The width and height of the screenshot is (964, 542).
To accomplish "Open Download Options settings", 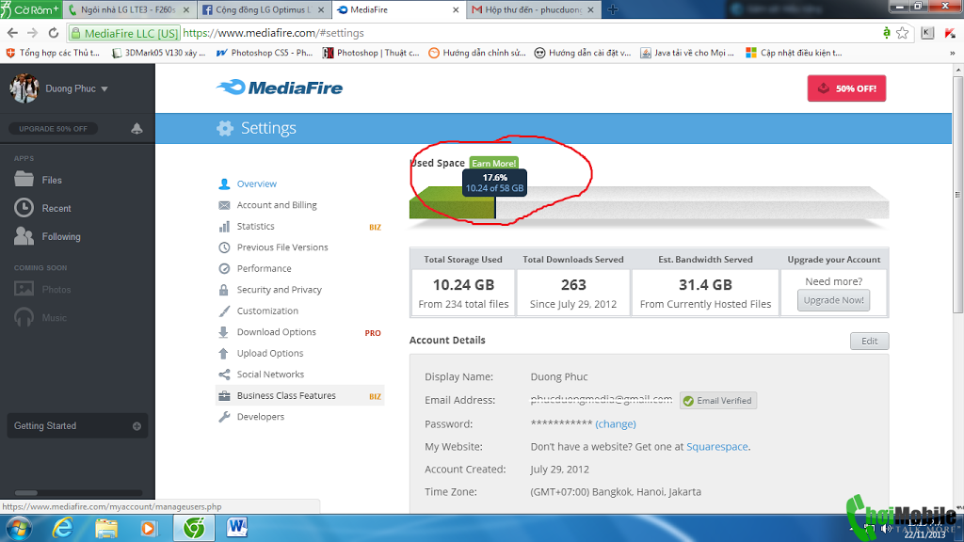I will (x=276, y=332).
